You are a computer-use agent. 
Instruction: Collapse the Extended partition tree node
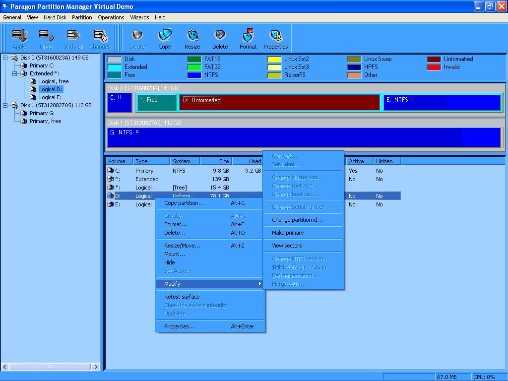(x=15, y=73)
